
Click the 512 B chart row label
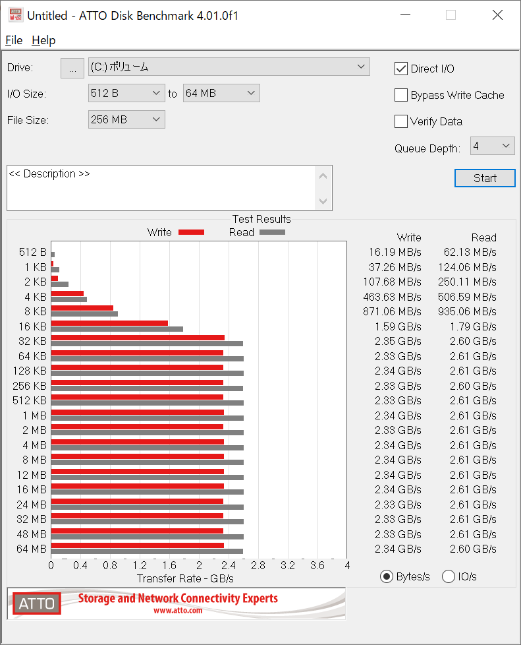click(x=32, y=252)
